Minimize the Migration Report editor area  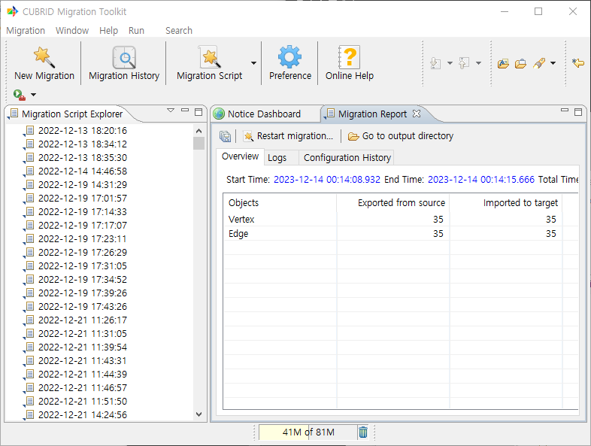point(565,111)
